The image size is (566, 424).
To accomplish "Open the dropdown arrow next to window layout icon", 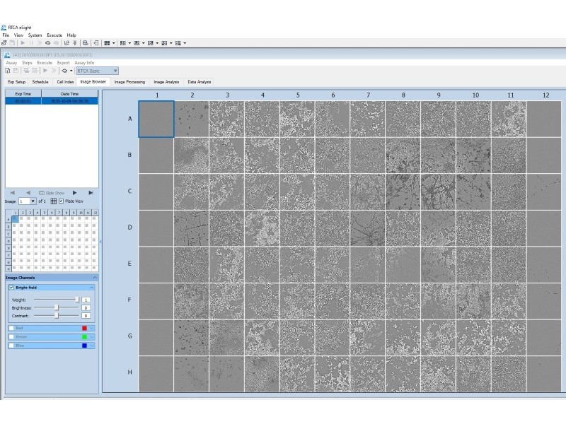I will pos(113,43).
